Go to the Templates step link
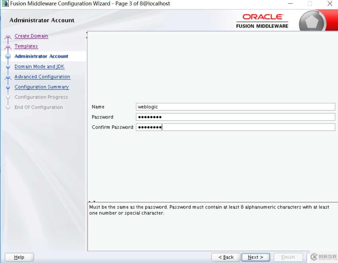This screenshot has width=338, height=263. coord(26,46)
